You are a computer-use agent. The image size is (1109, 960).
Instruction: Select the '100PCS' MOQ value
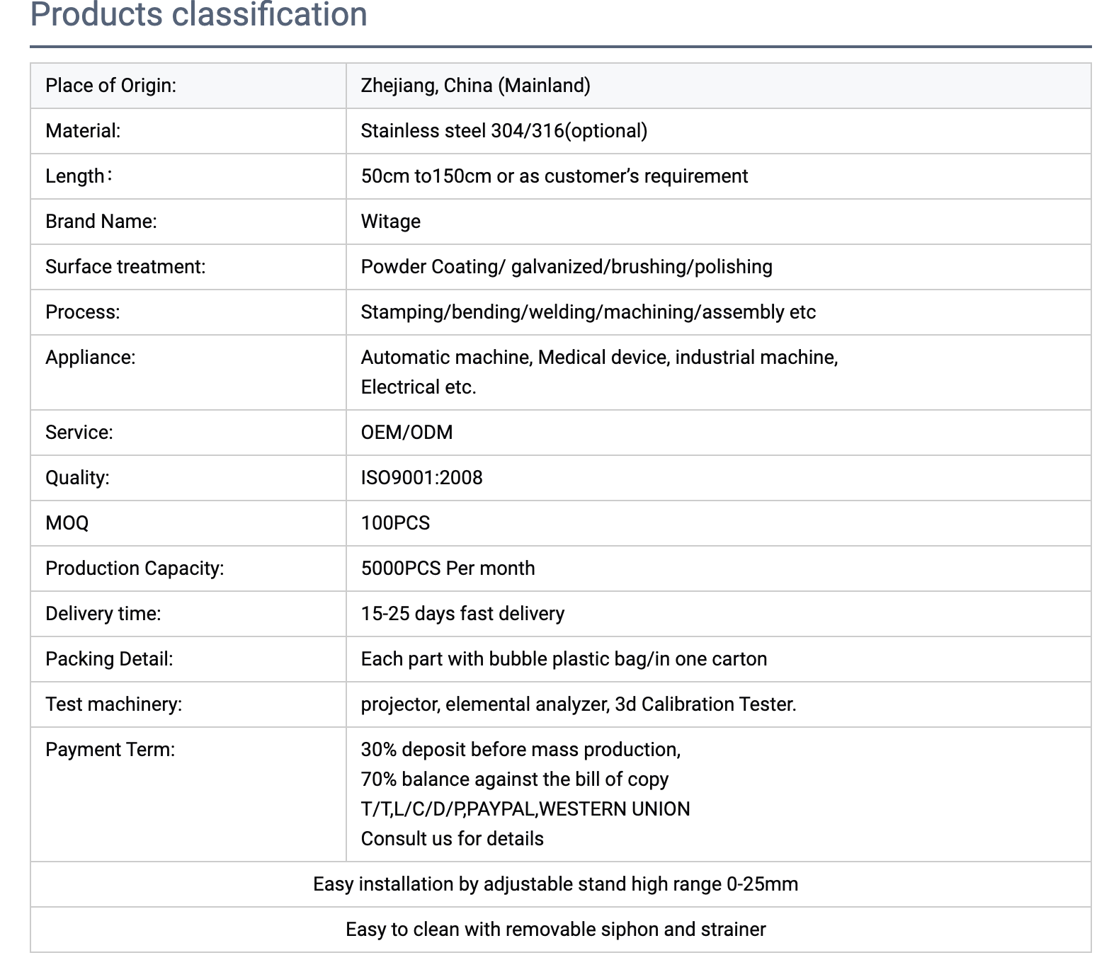[396, 523]
